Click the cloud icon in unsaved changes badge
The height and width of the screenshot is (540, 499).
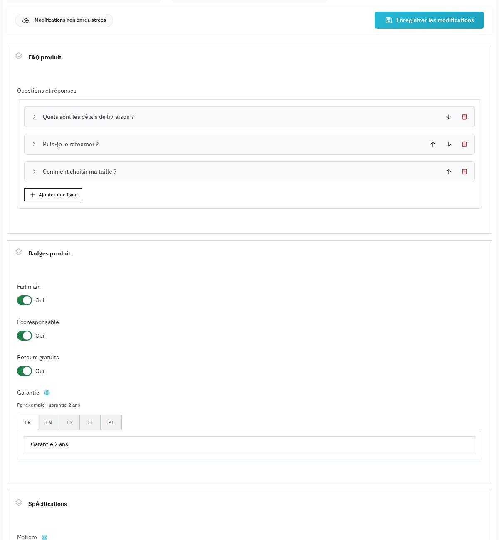[x=26, y=20]
